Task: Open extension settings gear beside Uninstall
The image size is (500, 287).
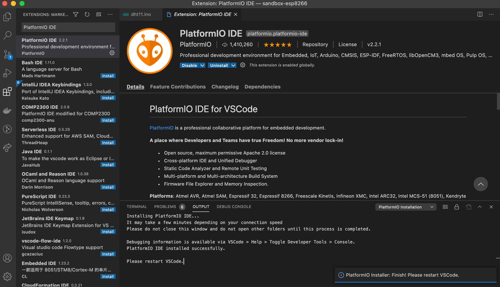Action: coord(242,65)
